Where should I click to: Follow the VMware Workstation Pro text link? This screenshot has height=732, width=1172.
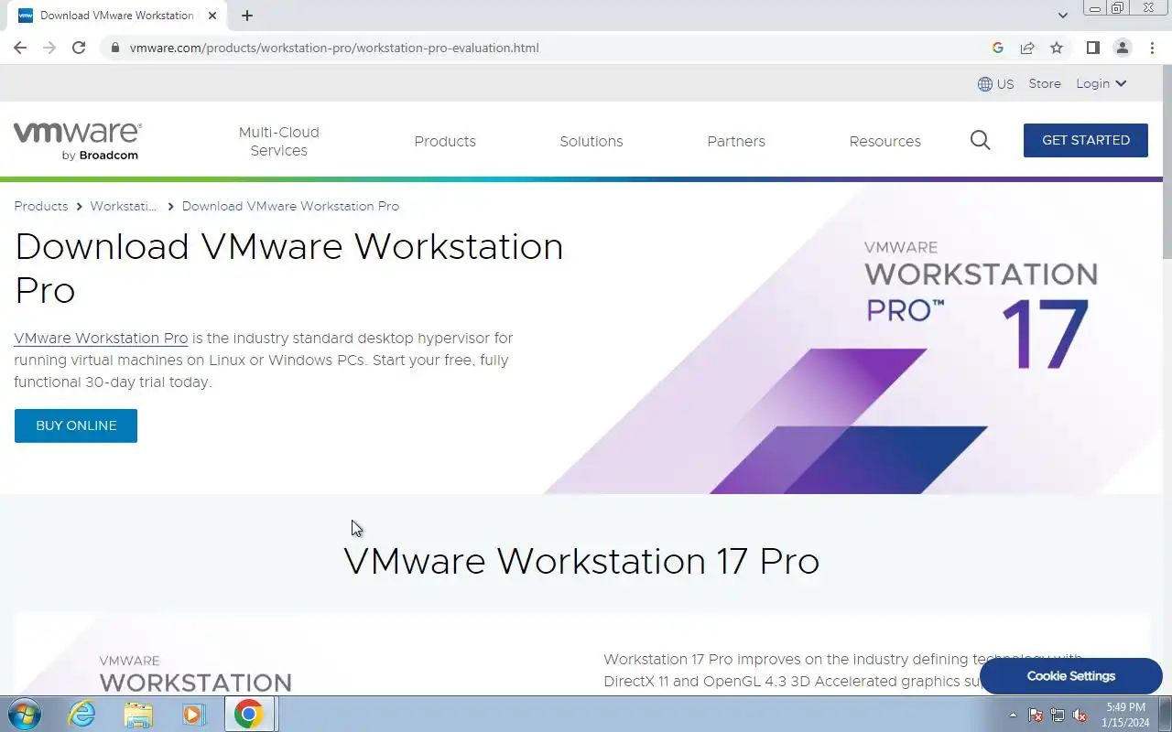pyautogui.click(x=101, y=338)
